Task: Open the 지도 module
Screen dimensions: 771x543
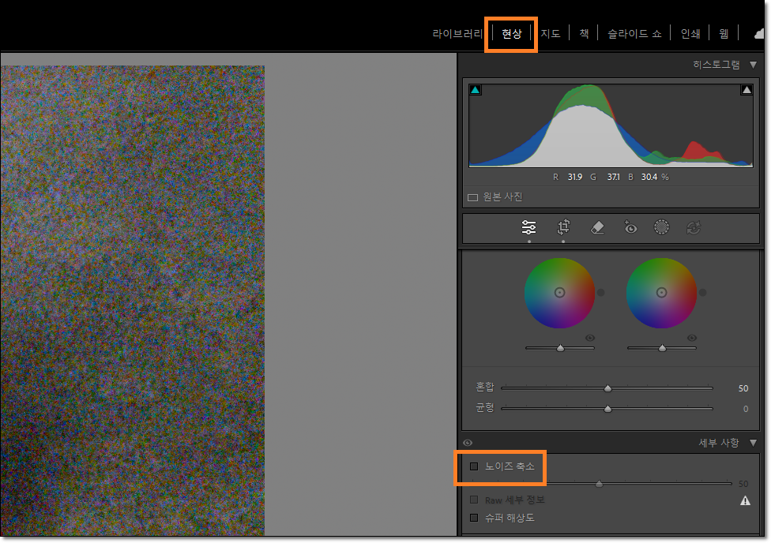Action: pyautogui.click(x=551, y=33)
